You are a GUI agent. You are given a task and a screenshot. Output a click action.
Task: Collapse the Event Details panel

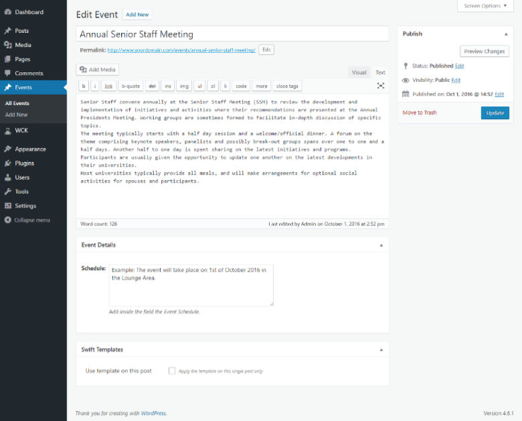tap(381, 245)
